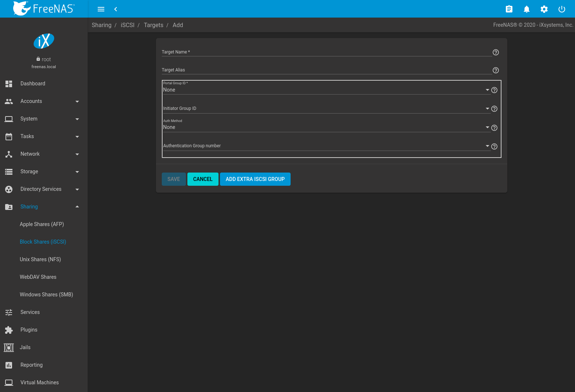The height and width of the screenshot is (392, 575).
Task: Open the task manager clipboard icon
Action: (509, 9)
